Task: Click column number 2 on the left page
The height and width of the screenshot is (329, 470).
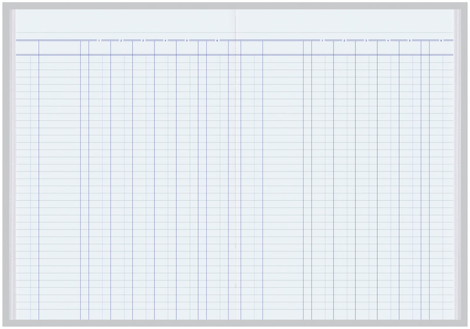Action: click(121, 41)
